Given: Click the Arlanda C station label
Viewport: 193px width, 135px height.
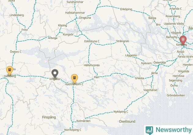Looking at the screenshot, I should point(175,9).
